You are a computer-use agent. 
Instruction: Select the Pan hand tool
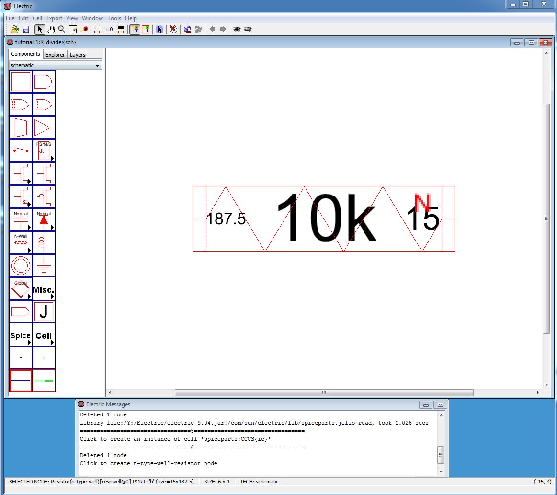point(51,29)
